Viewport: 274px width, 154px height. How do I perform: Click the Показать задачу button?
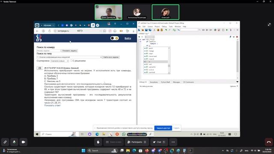click(x=69, y=50)
